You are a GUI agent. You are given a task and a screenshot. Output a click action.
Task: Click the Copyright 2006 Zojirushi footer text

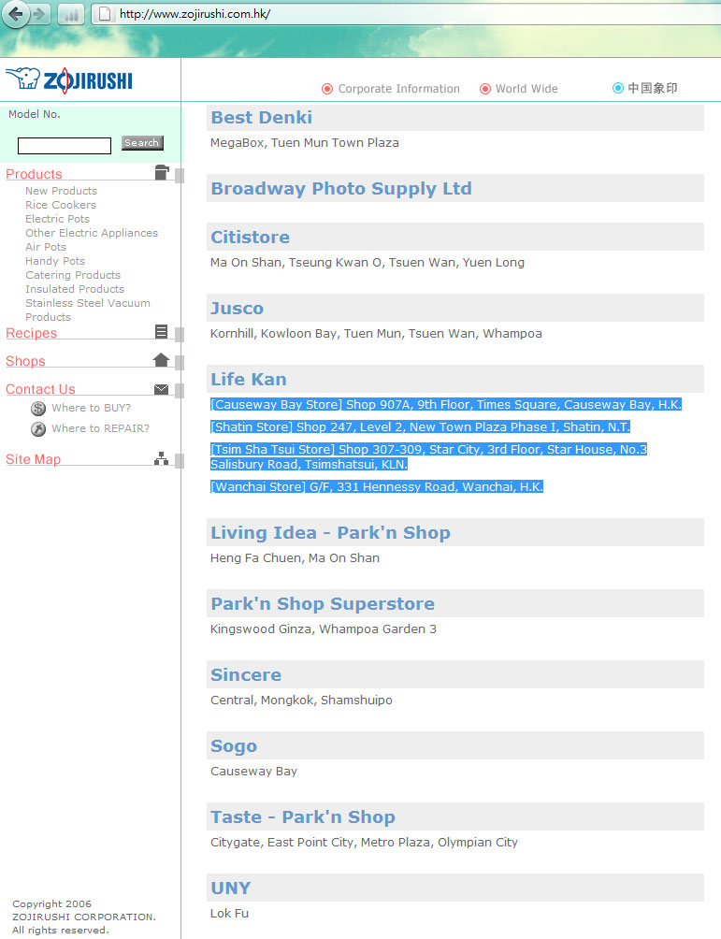(x=84, y=917)
